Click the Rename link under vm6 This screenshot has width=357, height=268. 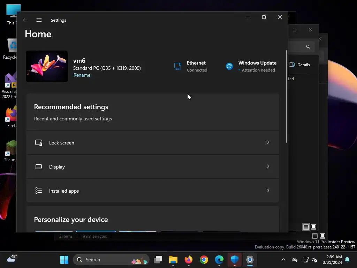tap(82, 75)
